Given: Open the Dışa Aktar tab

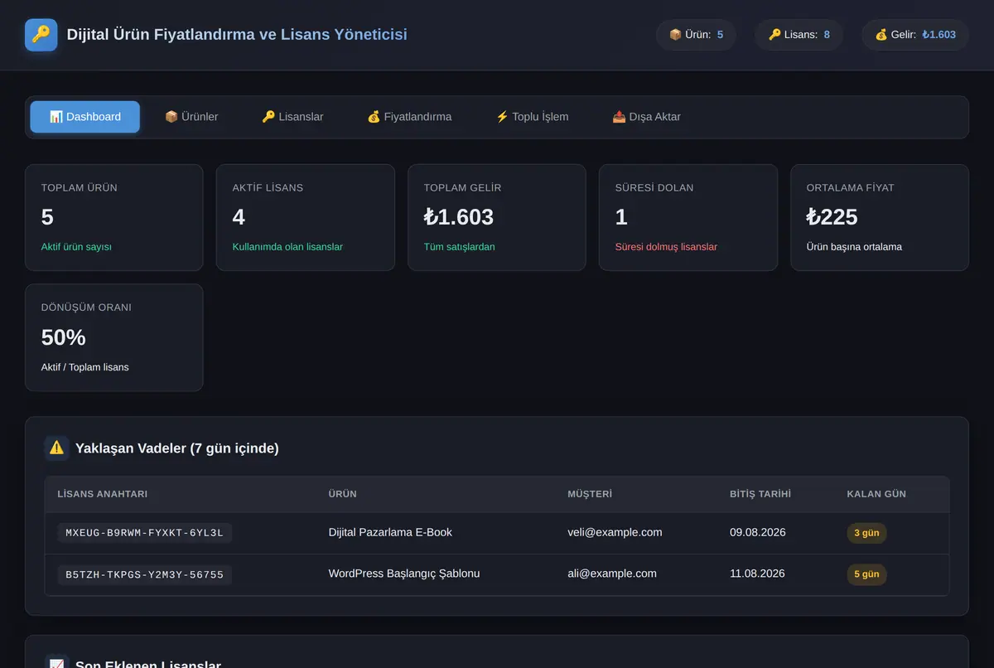Looking at the screenshot, I should pyautogui.click(x=646, y=117).
